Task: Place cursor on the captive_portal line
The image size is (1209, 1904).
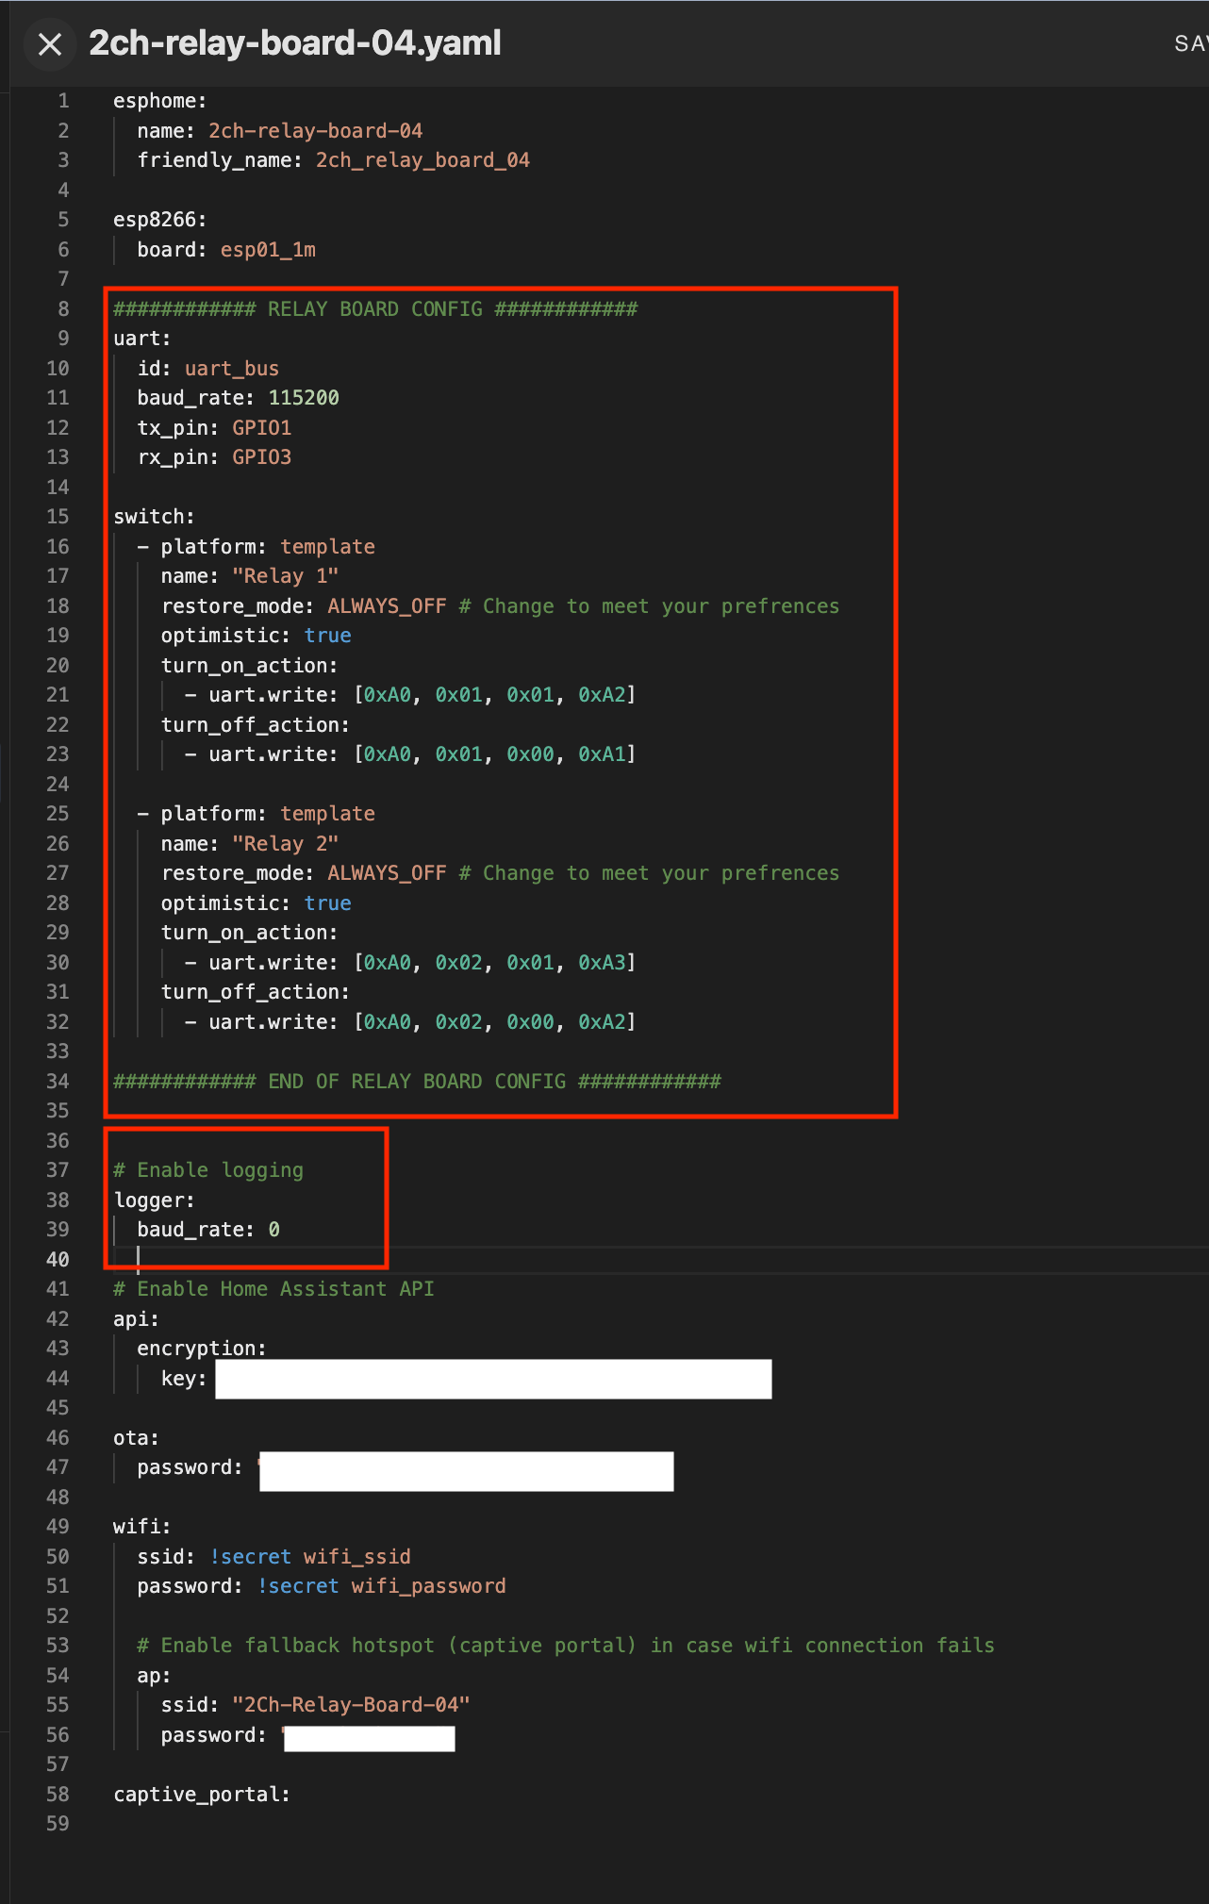Action: (201, 1795)
